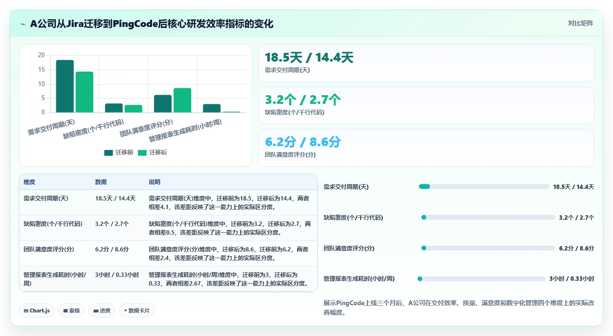Open the 18.5天 / 14.4天 data card
The image size is (613, 336).
[x=426, y=63]
